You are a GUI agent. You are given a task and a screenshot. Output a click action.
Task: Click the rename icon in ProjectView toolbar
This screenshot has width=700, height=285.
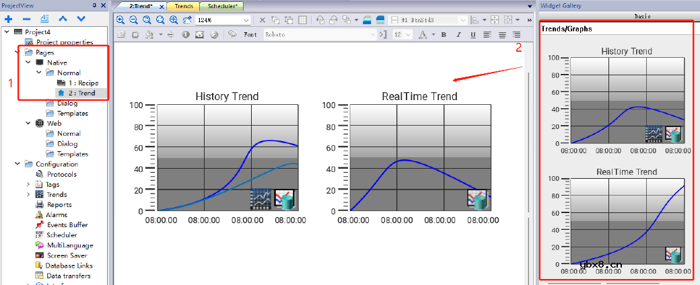(x=44, y=19)
